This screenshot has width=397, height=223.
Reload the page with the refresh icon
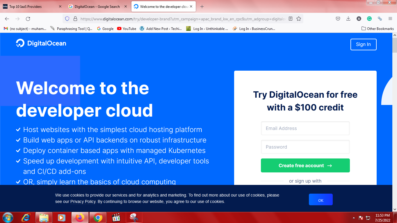(x=28, y=19)
